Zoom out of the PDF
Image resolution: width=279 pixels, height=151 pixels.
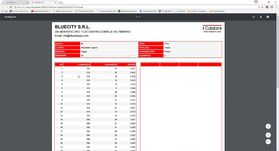[x=268, y=142]
